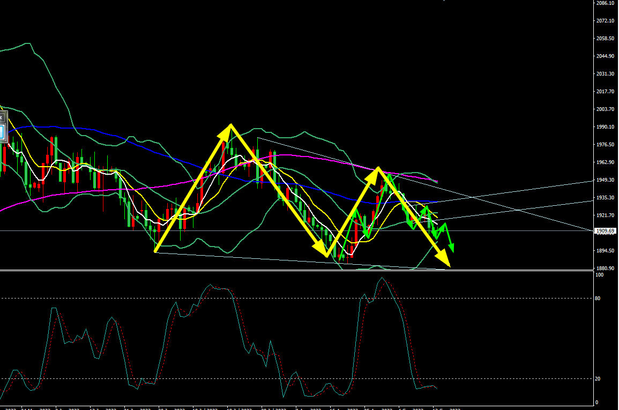Select the highest oscillator peak near level 100

click(x=381, y=279)
